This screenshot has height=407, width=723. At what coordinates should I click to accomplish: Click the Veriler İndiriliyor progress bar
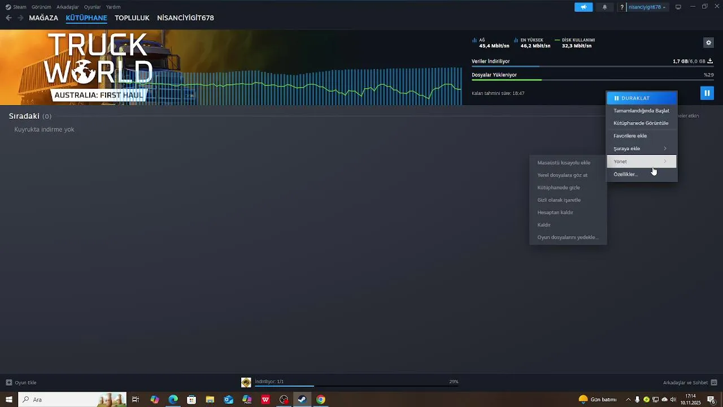[592, 67]
